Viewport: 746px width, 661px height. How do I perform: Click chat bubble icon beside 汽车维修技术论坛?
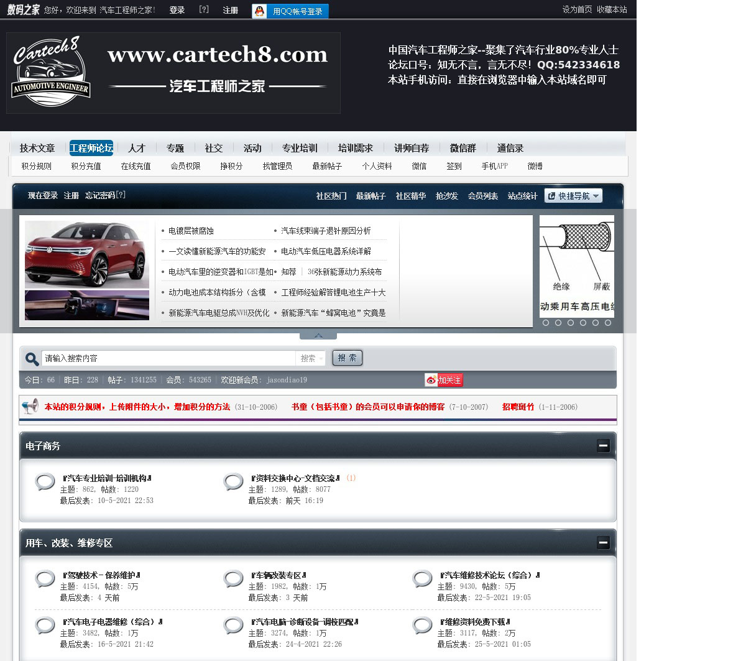422,579
